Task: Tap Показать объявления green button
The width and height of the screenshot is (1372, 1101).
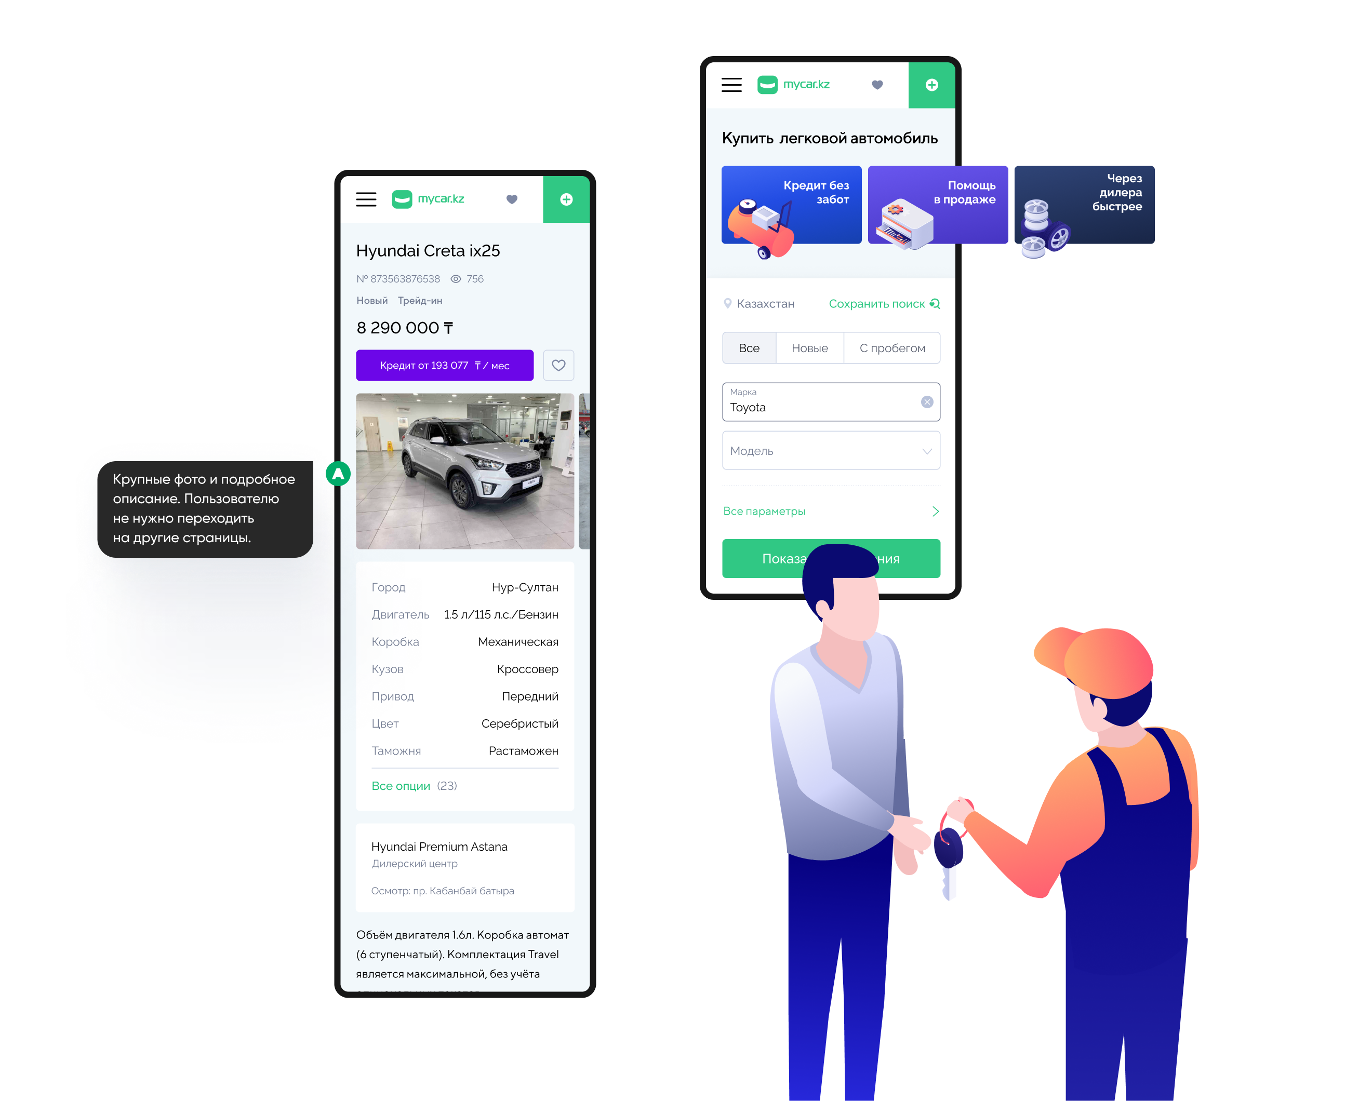Action: [x=833, y=558]
